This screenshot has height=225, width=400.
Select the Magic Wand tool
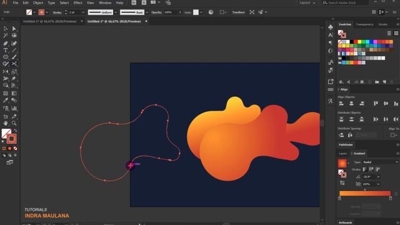click(6, 36)
